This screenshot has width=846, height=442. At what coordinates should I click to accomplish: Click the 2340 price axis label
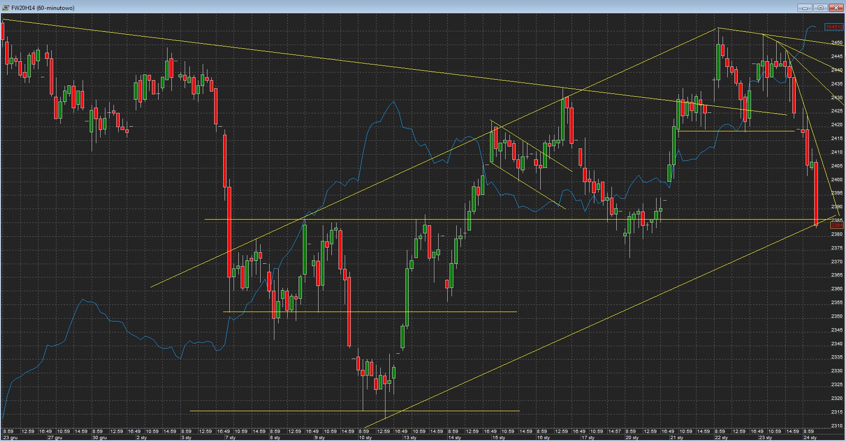(837, 344)
